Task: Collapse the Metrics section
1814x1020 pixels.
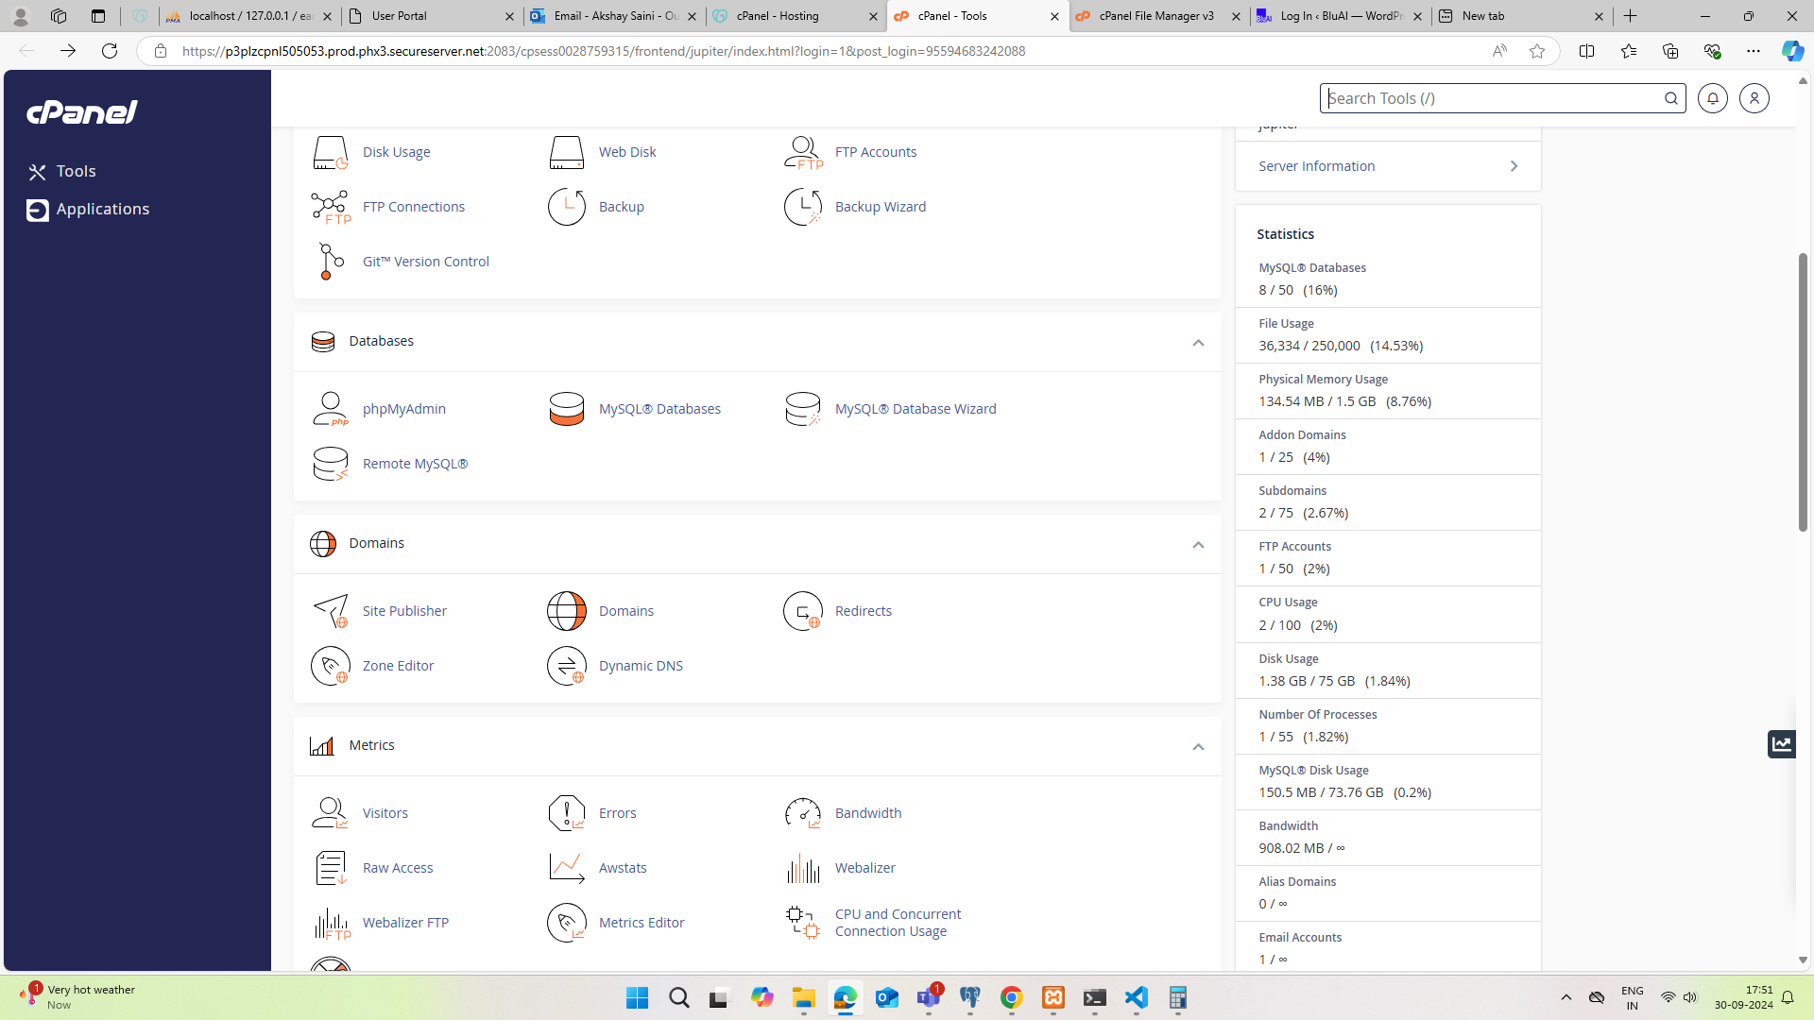Action: [1198, 747]
